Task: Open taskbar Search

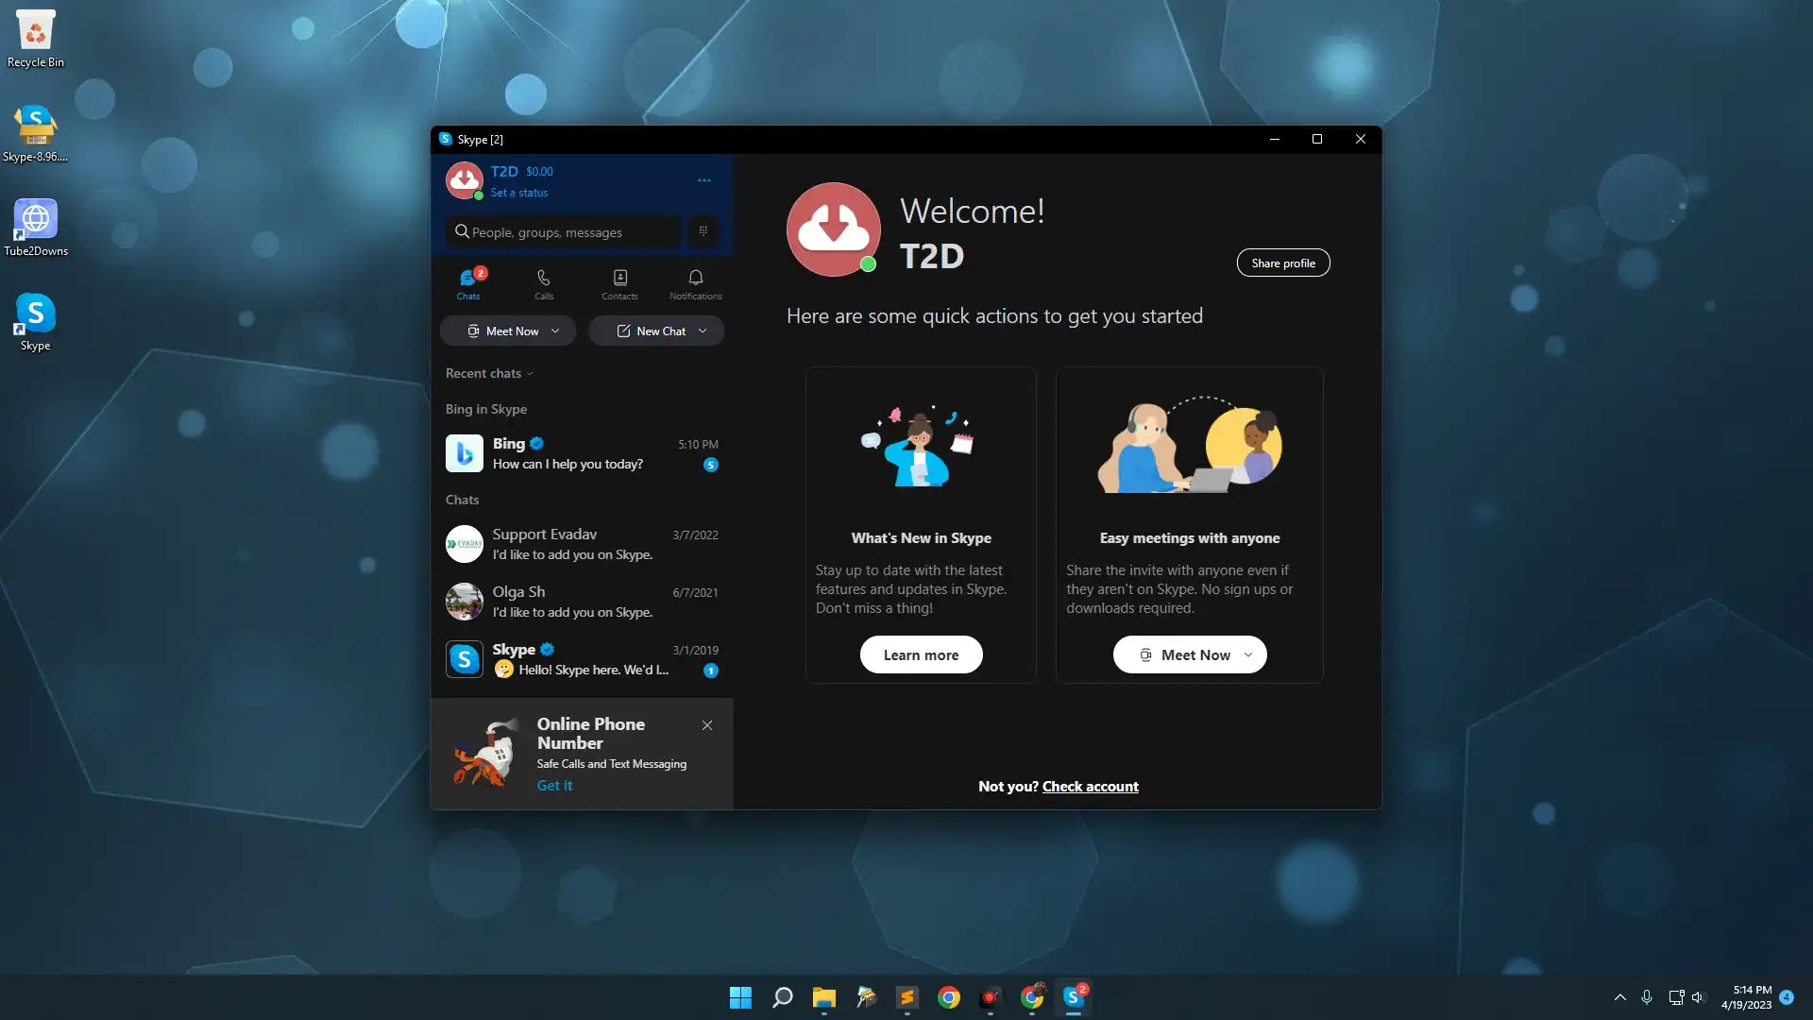Action: 783,997
